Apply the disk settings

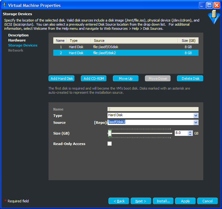pos(185,201)
